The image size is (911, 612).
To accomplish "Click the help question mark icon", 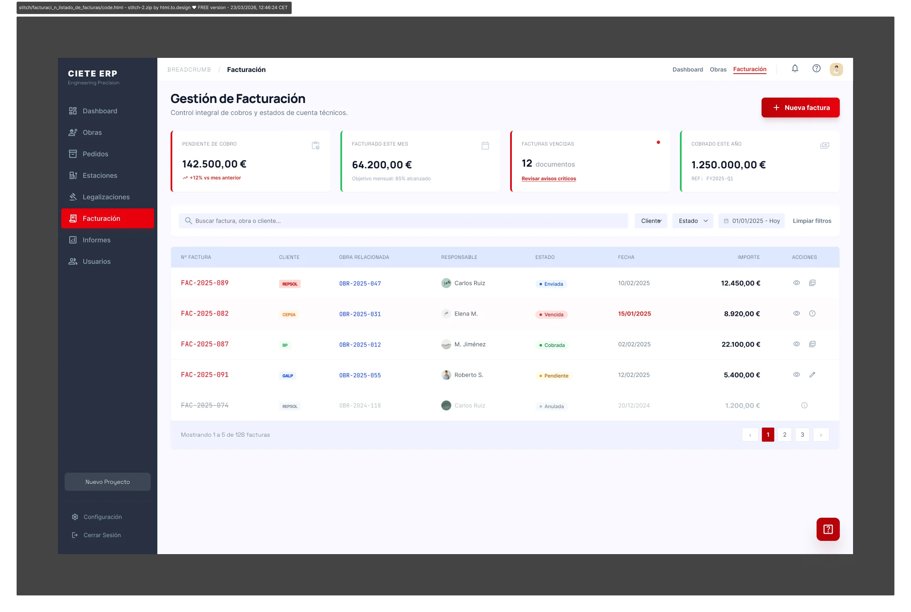I will tap(816, 69).
